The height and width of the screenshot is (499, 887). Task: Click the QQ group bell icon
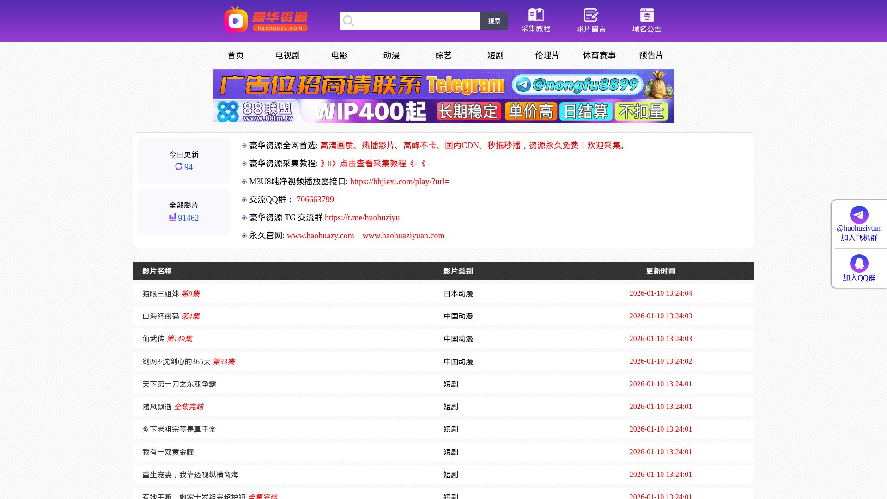[859, 263]
